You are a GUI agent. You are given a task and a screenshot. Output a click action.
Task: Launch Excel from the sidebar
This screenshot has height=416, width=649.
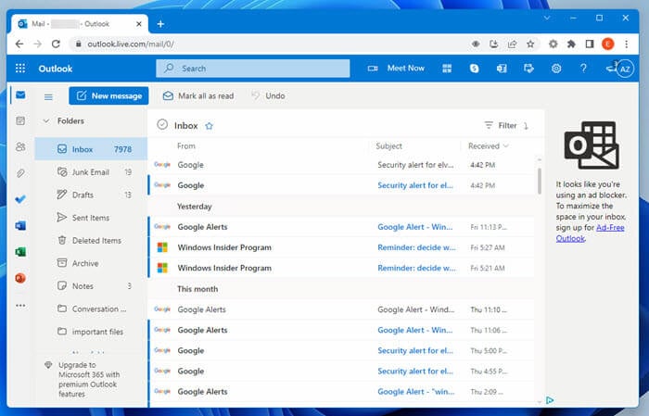click(20, 251)
